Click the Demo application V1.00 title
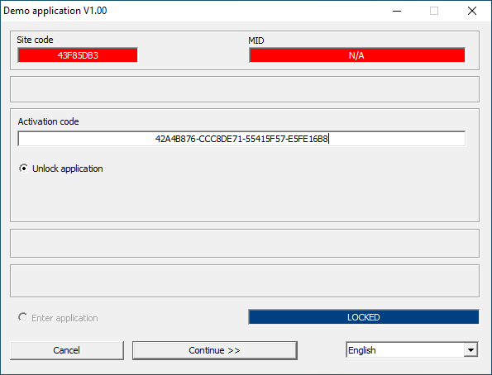The image size is (492, 375). [x=55, y=11]
